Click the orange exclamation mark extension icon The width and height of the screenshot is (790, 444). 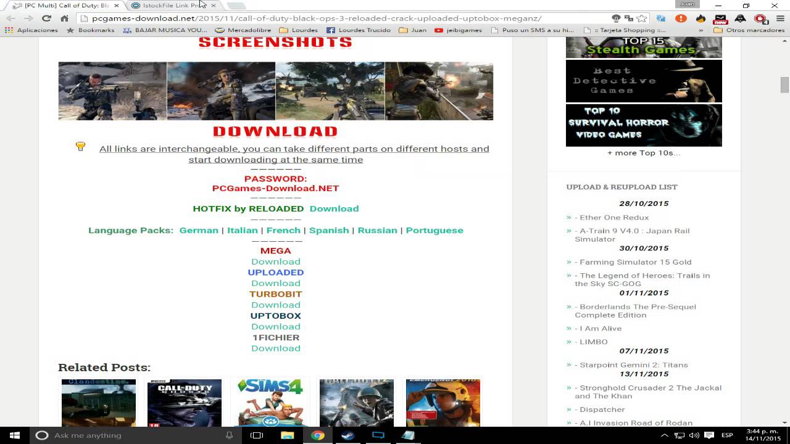[681, 18]
